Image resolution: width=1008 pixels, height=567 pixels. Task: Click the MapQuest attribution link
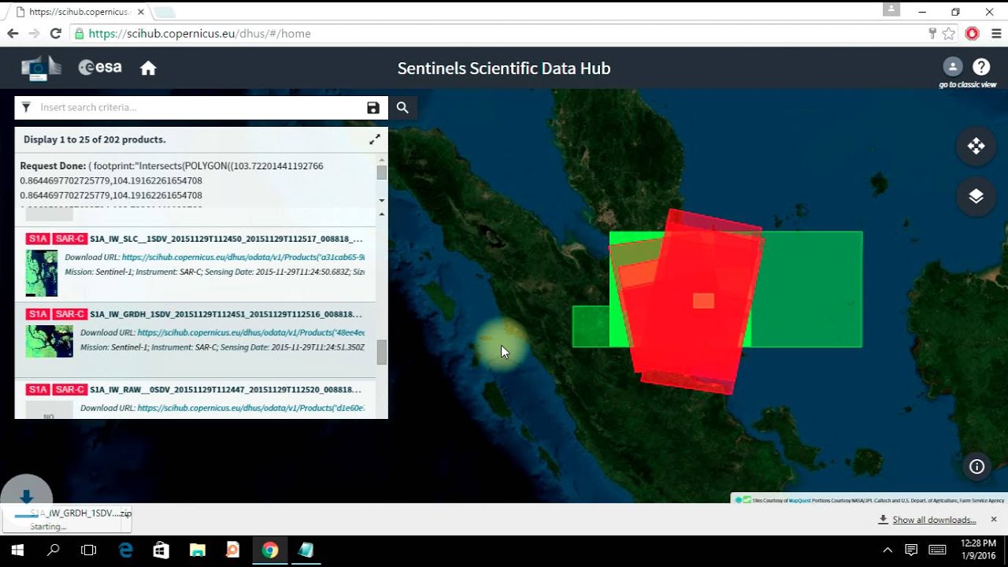pyautogui.click(x=800, y=500)
